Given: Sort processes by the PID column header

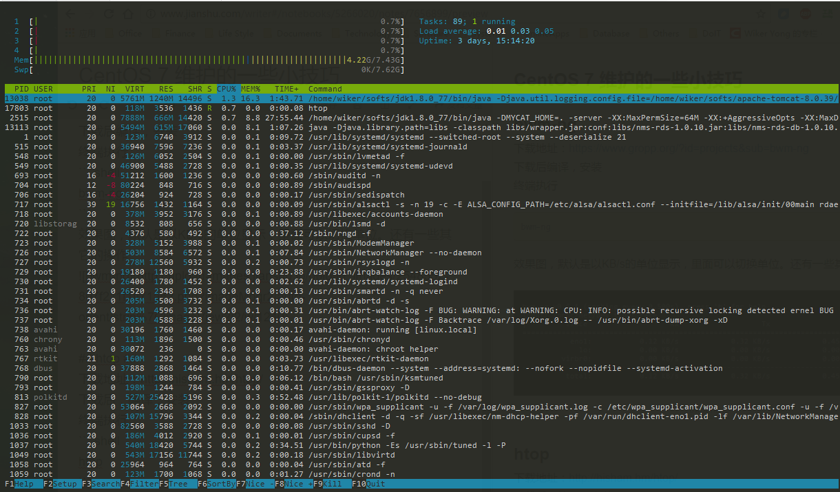Looking at the screenshot, I should (21, 89).
